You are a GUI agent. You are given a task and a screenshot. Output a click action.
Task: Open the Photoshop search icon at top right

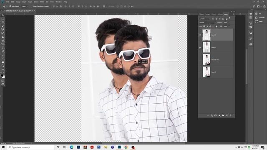coord(254,7)
